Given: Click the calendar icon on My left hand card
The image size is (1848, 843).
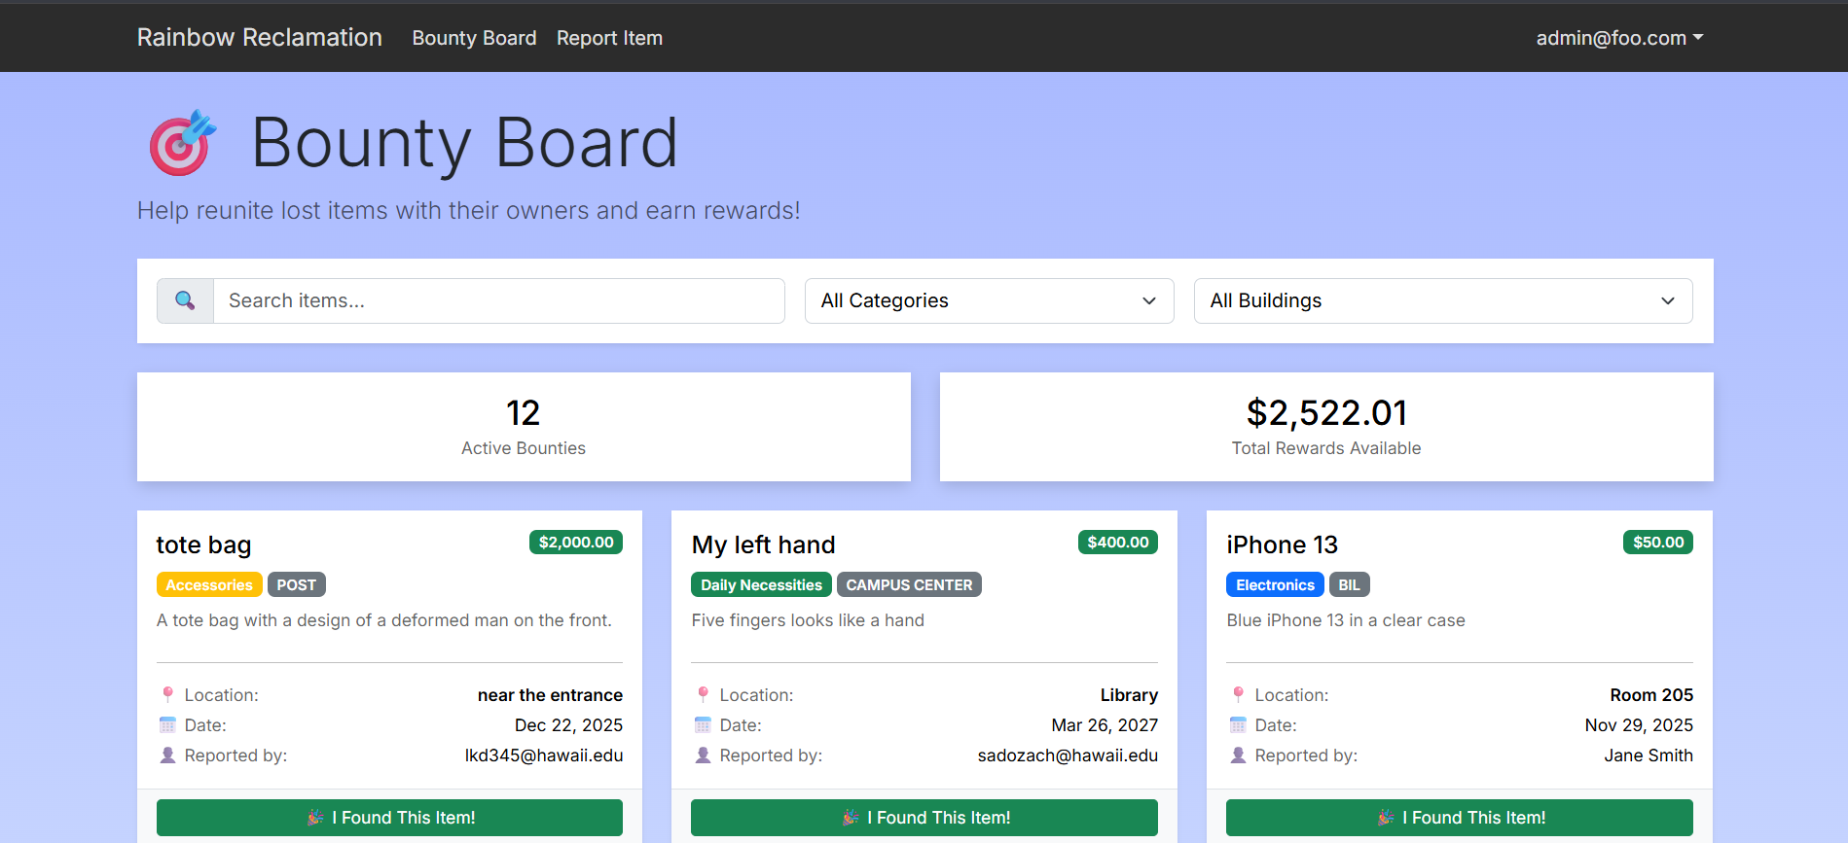Looking at the screenshot, I should 703,724.
